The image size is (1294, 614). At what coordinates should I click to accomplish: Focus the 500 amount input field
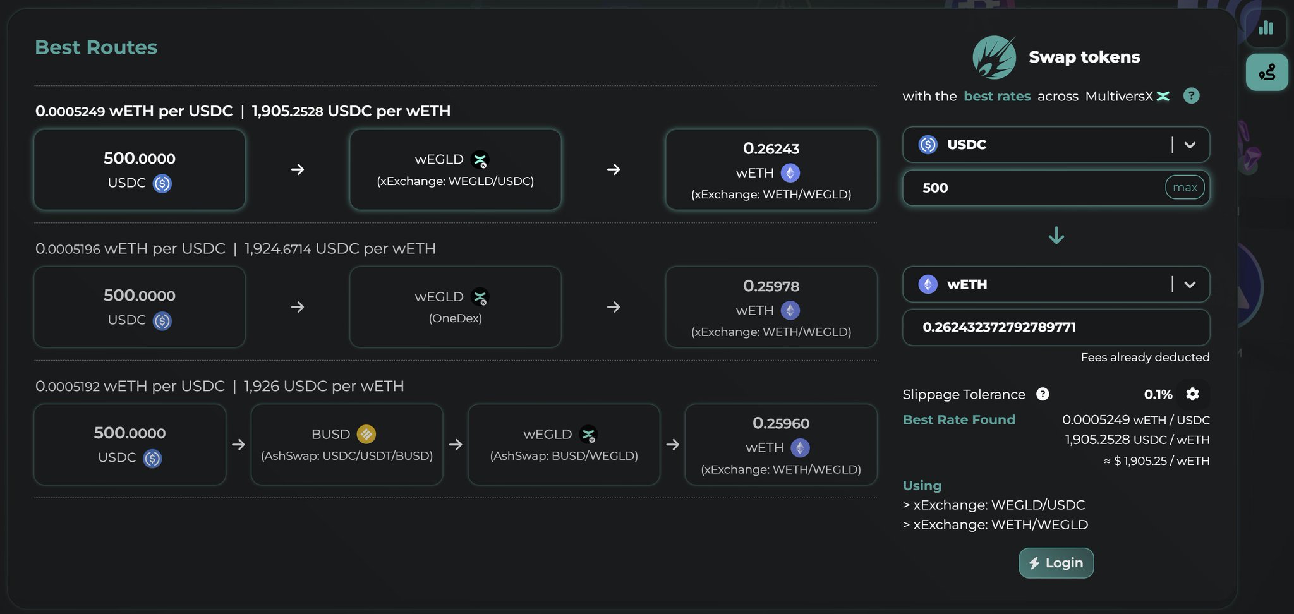(x=1056, y=188)
